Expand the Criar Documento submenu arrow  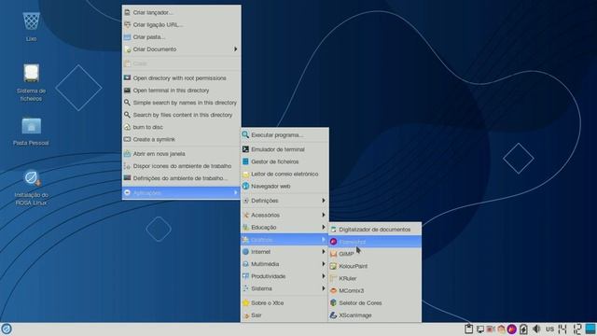[236, 49]
